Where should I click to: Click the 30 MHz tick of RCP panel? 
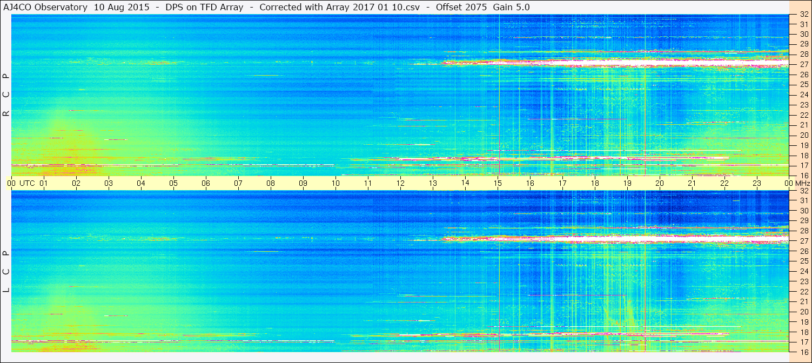(803, 34)
